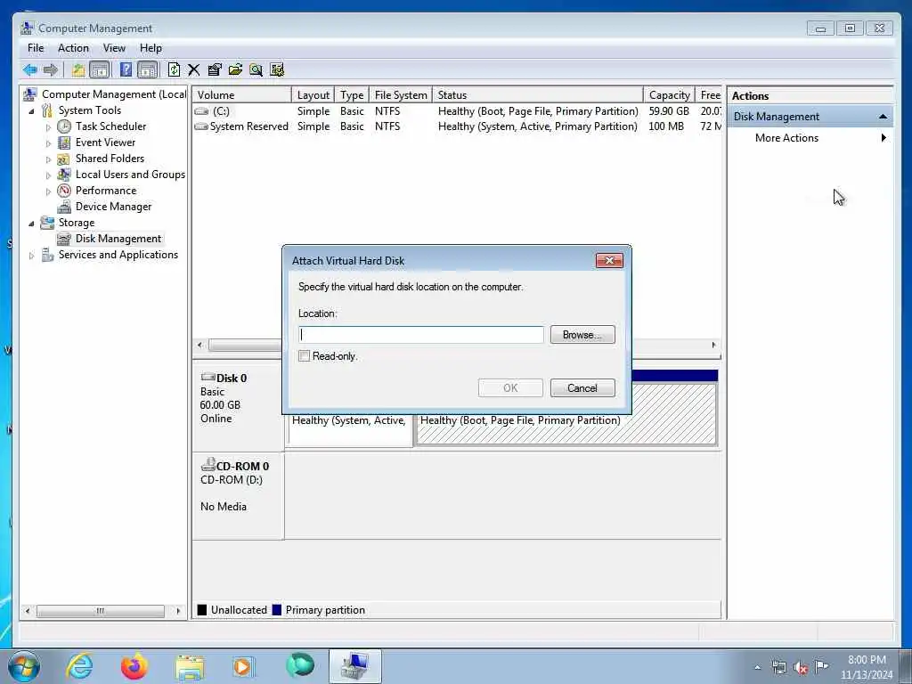Viewport: 912px width, 684px height.
Task: Close the Attach Virtual Hard Disk dialog
Action: pos(609,261)
